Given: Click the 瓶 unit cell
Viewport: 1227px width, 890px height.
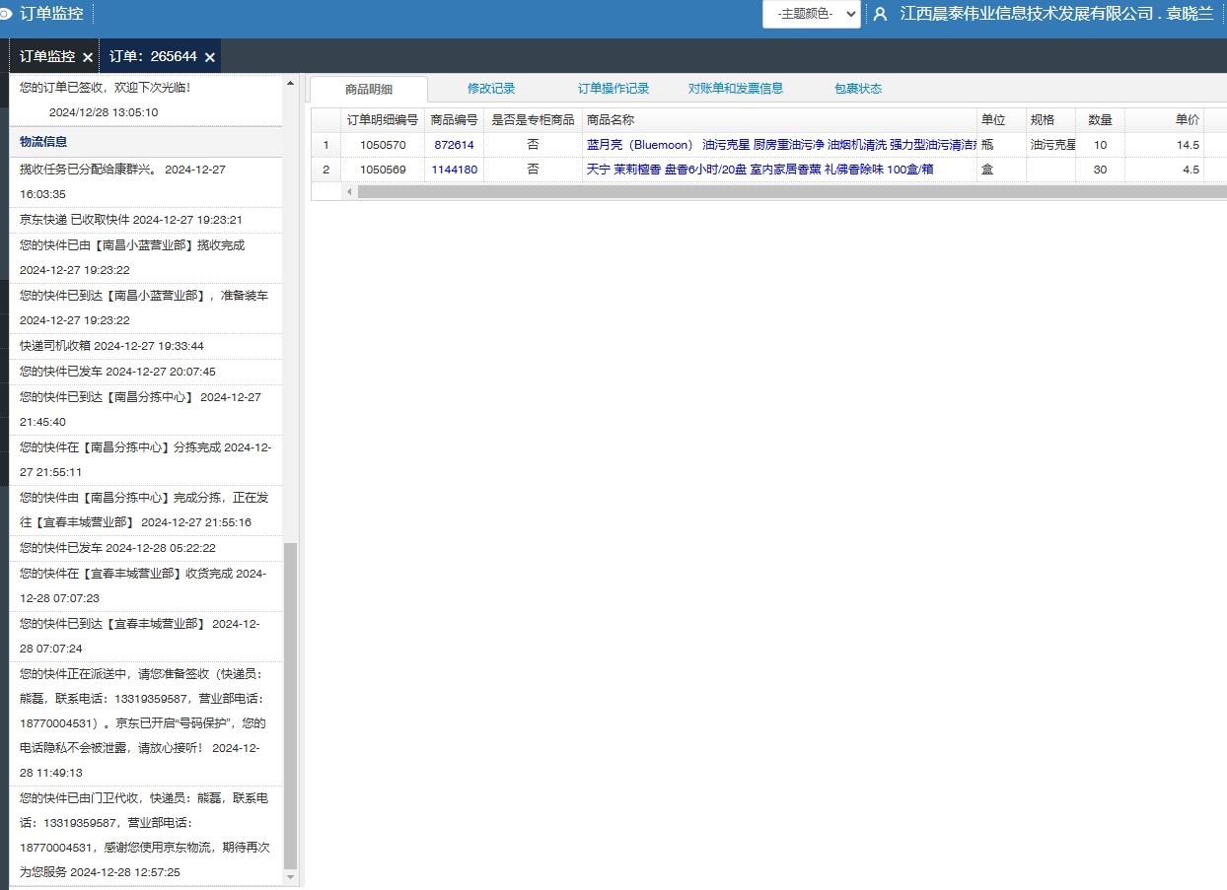Looking at the screenshot, I should 1001,145.
